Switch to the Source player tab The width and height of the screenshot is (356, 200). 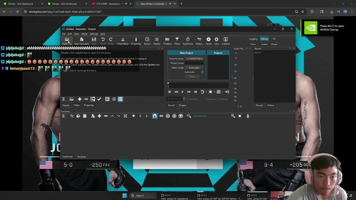tap(171, 105)
